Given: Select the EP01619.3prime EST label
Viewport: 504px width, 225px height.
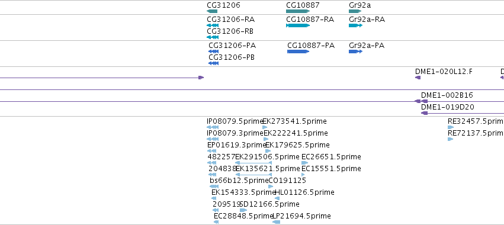Looking at the screenshot, I should click(x=236, y=145).
